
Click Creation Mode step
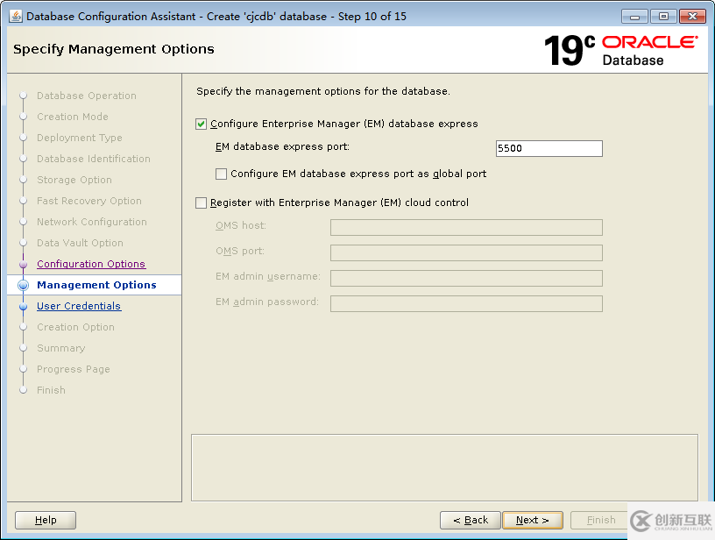(x=73, y=117)
